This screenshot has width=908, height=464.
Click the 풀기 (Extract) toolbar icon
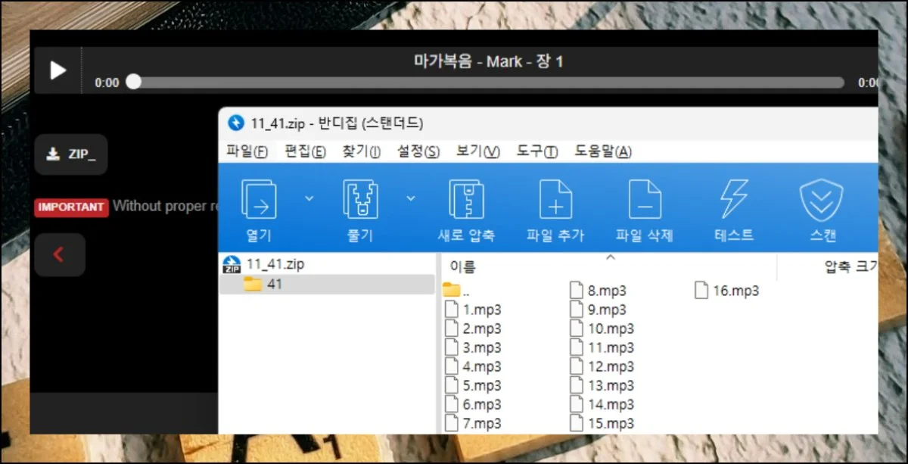coord(360,201)
